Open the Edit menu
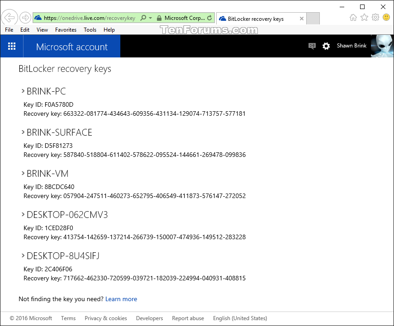The height and width of the screenshot is (326, 394). [x=25, y=30]
